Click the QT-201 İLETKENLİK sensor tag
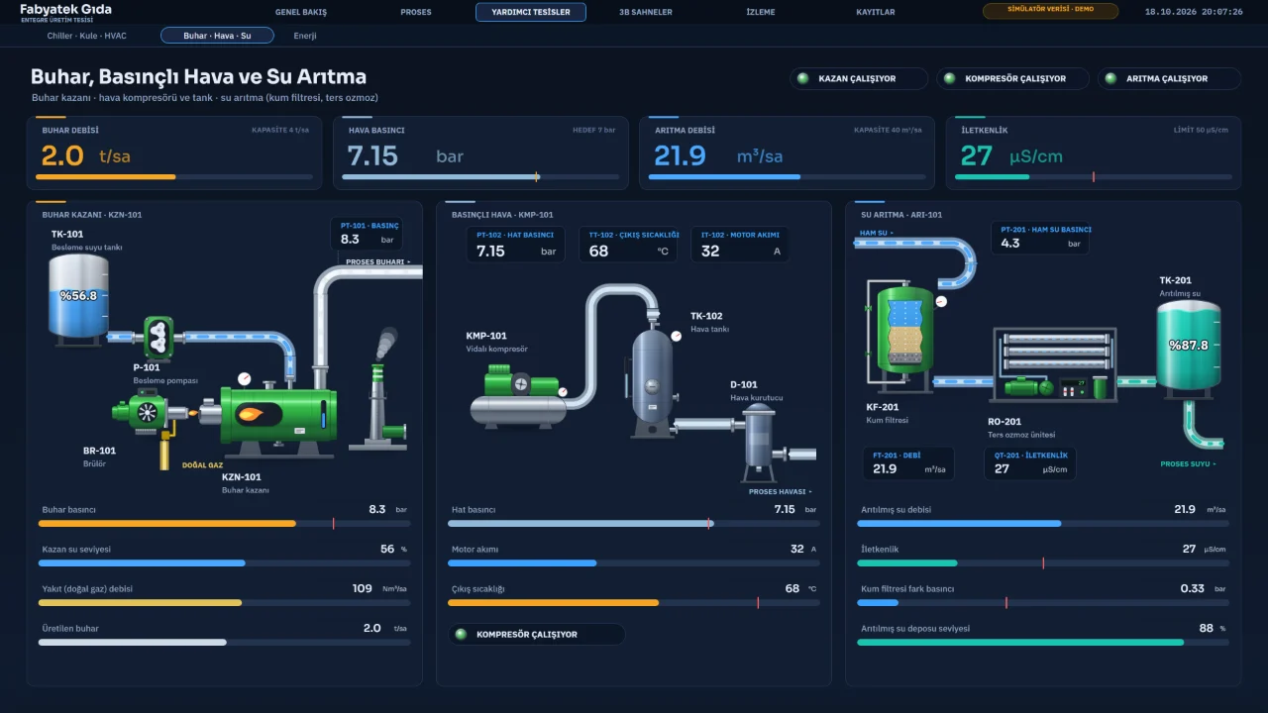 tap(1030, 463)
